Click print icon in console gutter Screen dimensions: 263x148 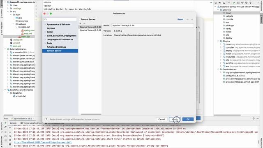pyautogui.click(x=10, y=144)
